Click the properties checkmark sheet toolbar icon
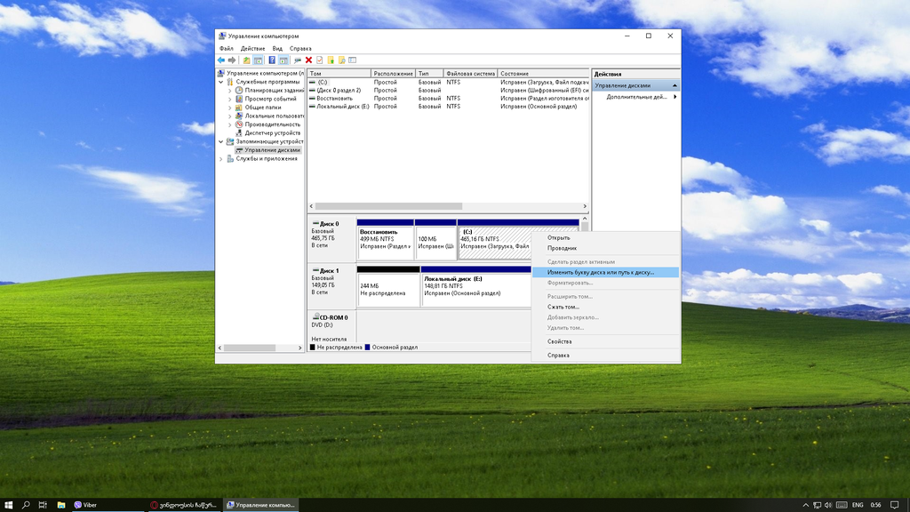Viewport: 910px width, 512px height. [x=319, y=60]
